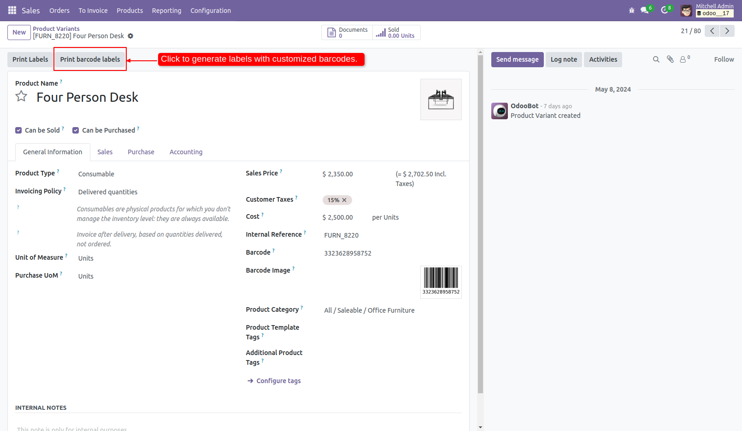Viewport: 742px width, 431px height.
Task: Disable the Can be Purchased option
Action: 76,130
